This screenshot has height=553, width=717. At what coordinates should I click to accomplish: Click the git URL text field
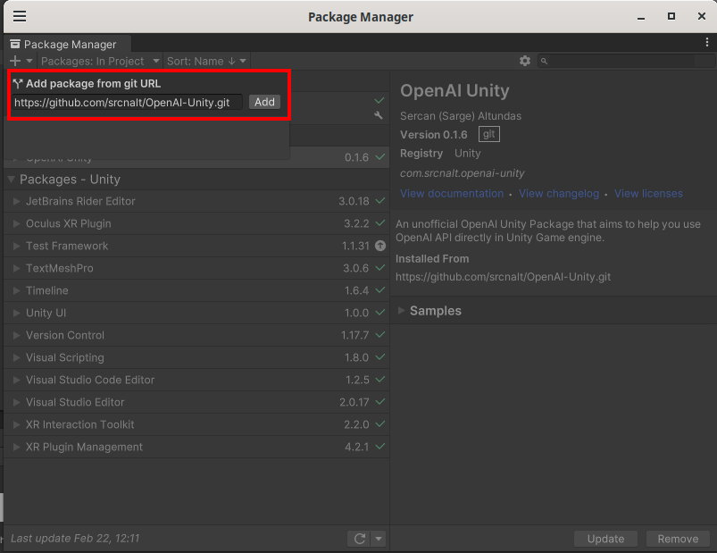click(127, 102)
